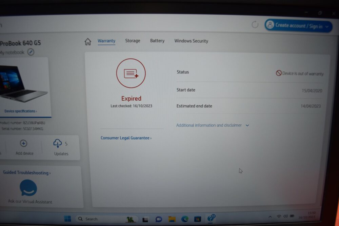Open Consumer Legal Guarantee link
339x226 pixels.
126,138
